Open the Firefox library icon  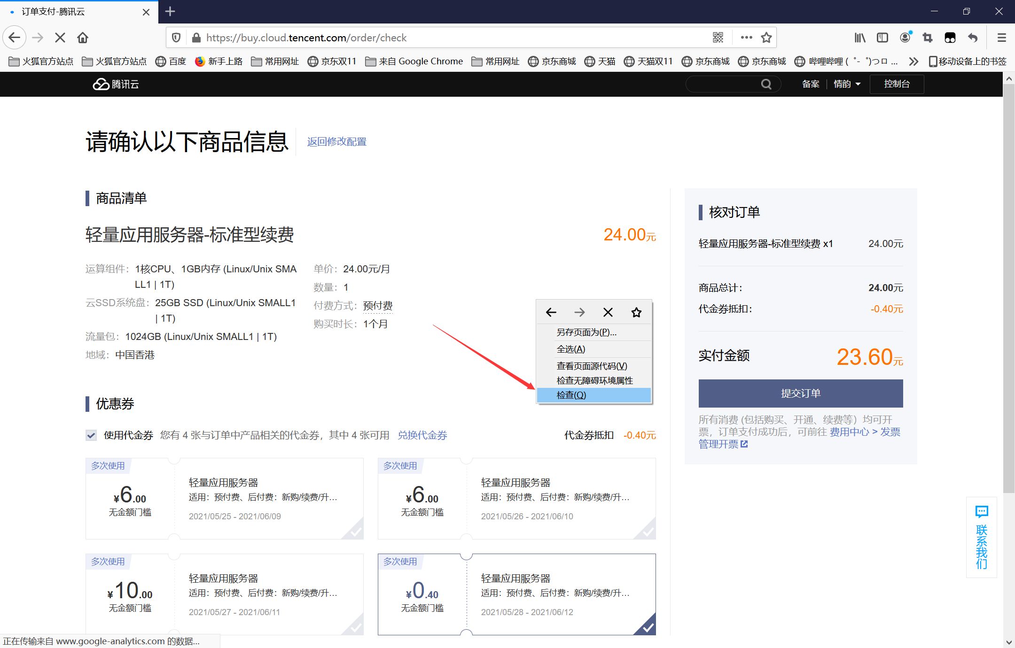(859, 38)
